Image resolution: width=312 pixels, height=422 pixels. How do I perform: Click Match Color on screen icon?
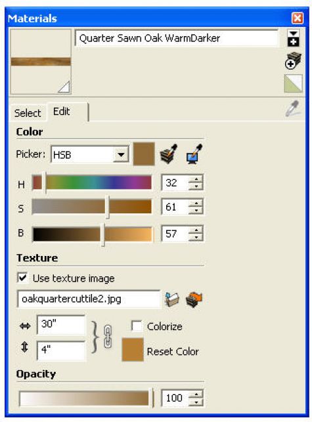pyautogui.click(x=194, y=154)
